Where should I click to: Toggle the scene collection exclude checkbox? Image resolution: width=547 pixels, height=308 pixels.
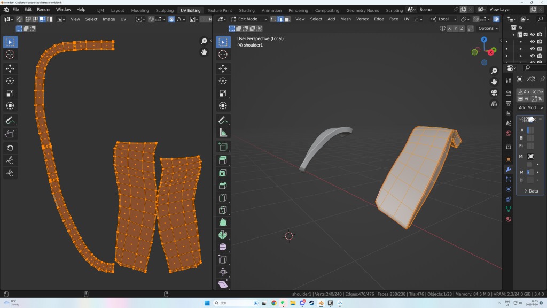pyautogui.click(x=526, y=35)
